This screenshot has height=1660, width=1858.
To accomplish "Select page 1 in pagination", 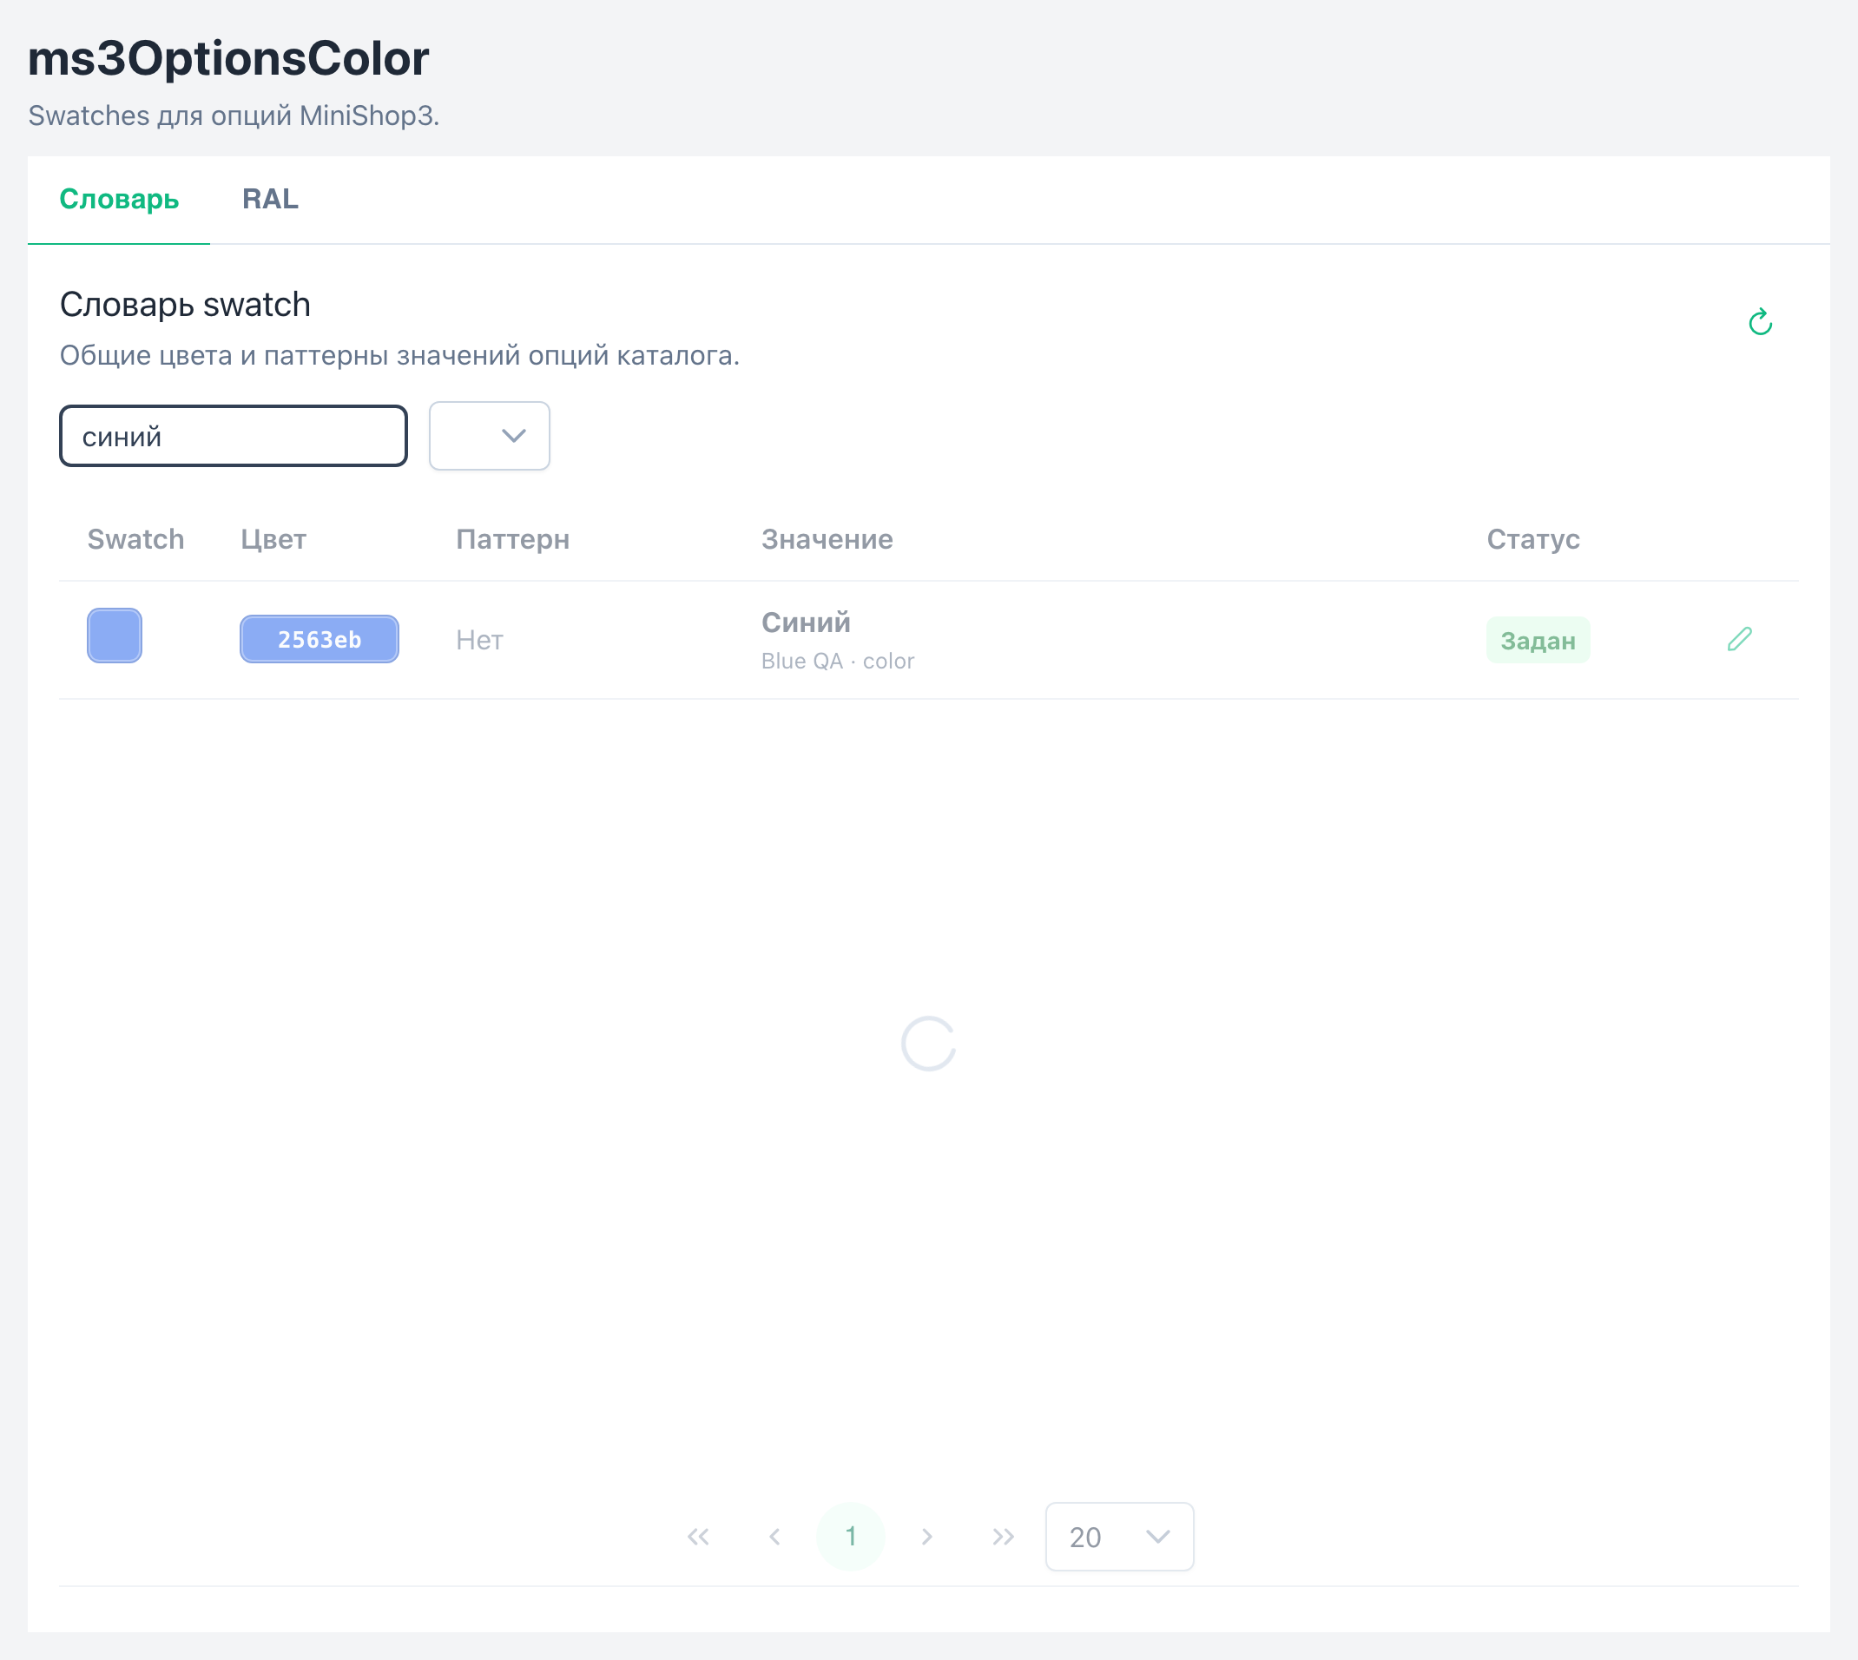I will tap(851, 1537).
